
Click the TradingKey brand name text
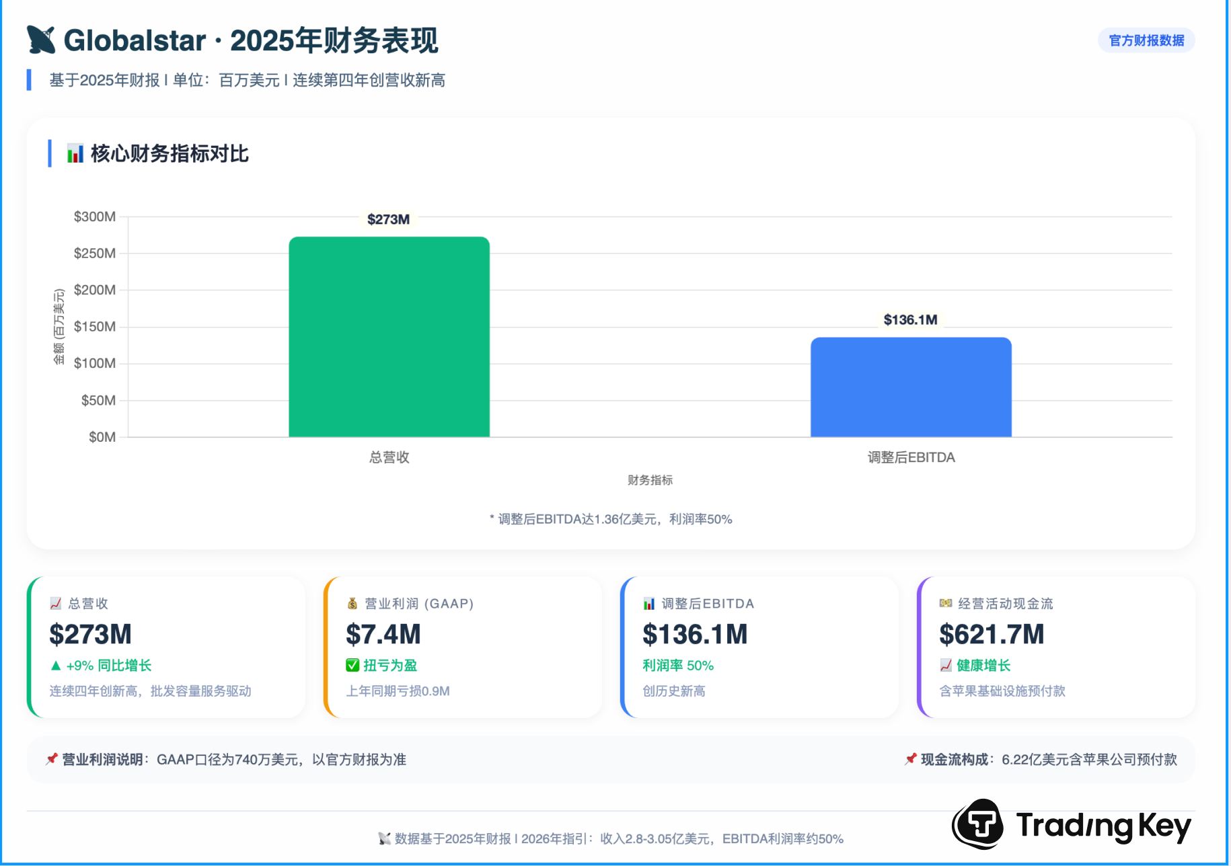tap(1103, 826)
